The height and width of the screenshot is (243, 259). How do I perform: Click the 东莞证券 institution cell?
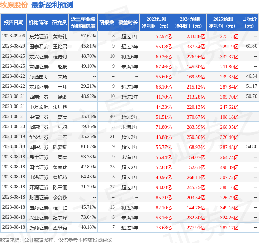click(x=39, y=36)
